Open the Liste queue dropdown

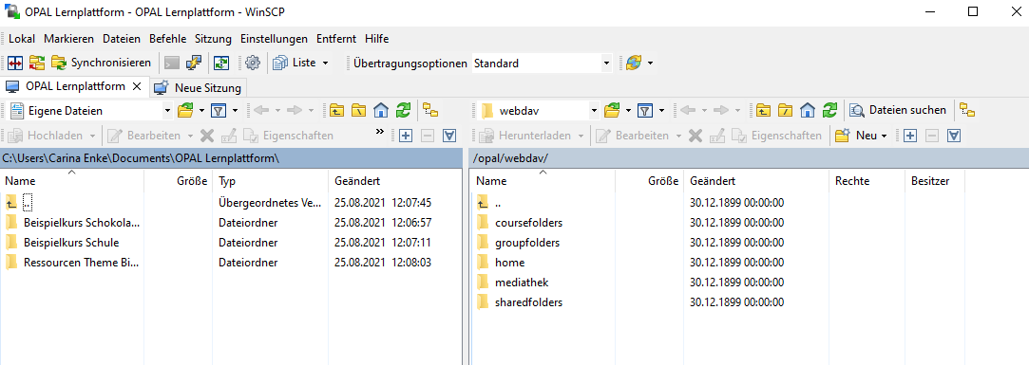301,63
